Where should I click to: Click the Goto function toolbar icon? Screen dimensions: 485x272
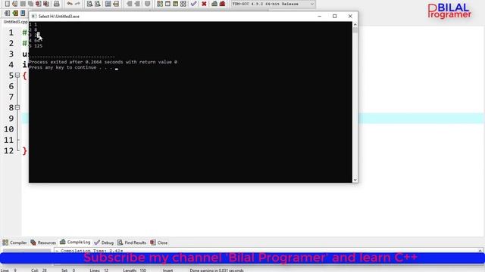pos(108,4)
